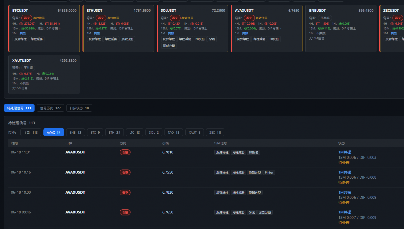This screenshot has width=404, height=229.
Task: Open the BTCUSDT card title
Action: pos(20,11)
